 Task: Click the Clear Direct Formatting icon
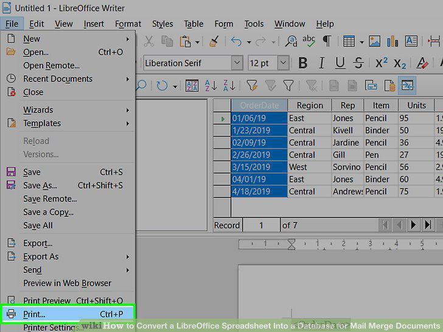click(422, 63)
